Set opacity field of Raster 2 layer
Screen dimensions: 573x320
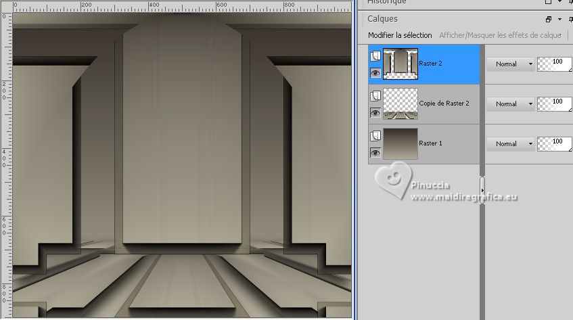coord(555,64)
